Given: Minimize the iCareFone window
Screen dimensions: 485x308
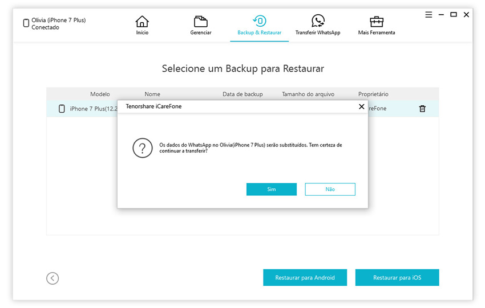Looking at the screenshot, I should [x=442, y=14].
